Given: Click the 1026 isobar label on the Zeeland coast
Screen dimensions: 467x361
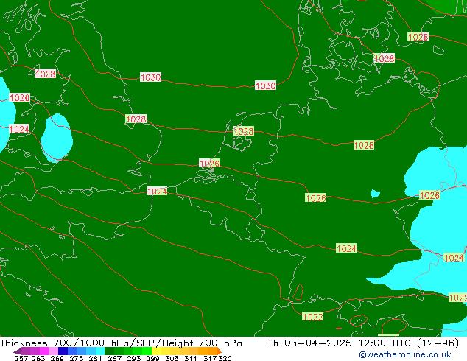Looking at the screenshot, I should tap(210, 164).
